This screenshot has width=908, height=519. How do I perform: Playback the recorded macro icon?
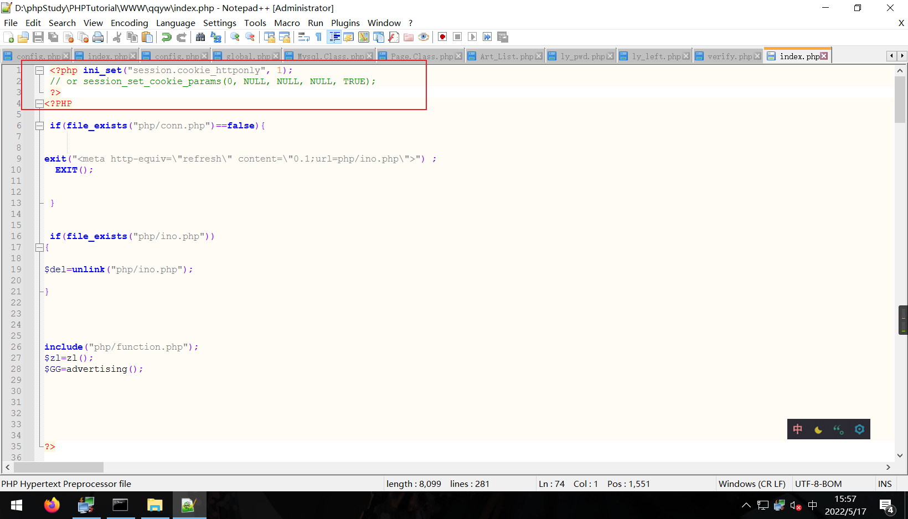pyautogui.click(x=472, y=37)
